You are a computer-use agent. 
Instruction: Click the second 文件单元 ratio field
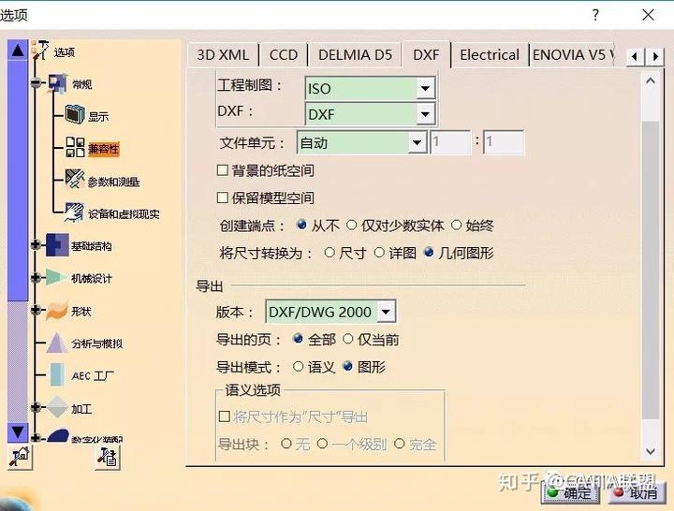tap(504, 142)
